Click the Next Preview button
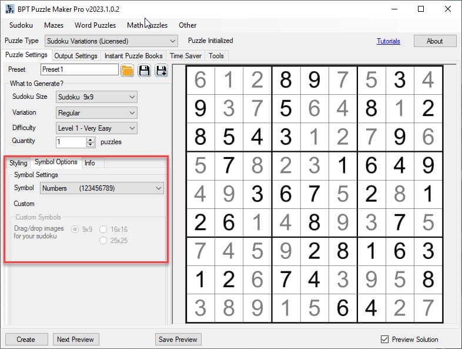This screenshot has width=462, height=349. [x=75, y=340]
